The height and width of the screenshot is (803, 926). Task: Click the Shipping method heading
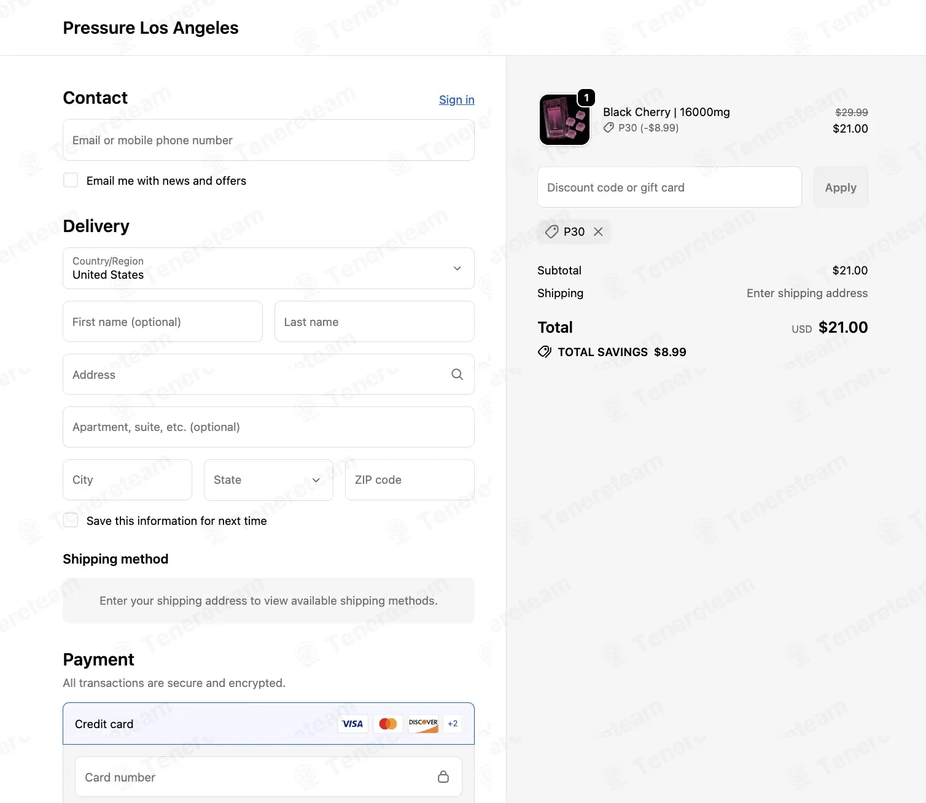pyautogui.click(x=115, y=559)
